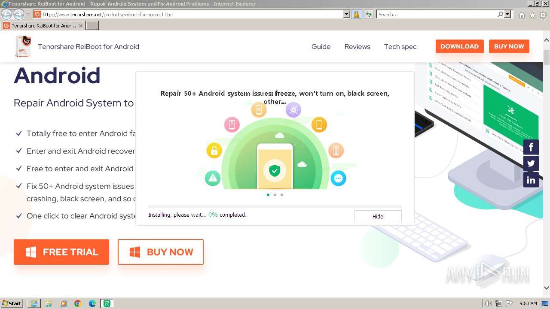Image resolution: width=550 pixels, height=309 pixels.
Task: Click the browser Back arrow
Action: tap(6, 14)
